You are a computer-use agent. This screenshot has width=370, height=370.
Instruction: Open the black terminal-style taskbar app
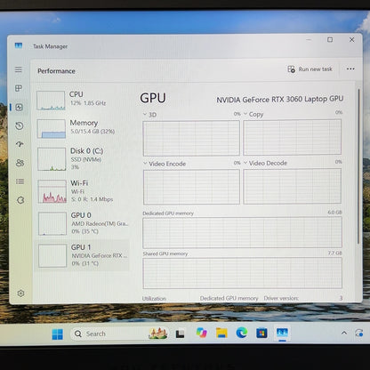click(180, 334)
